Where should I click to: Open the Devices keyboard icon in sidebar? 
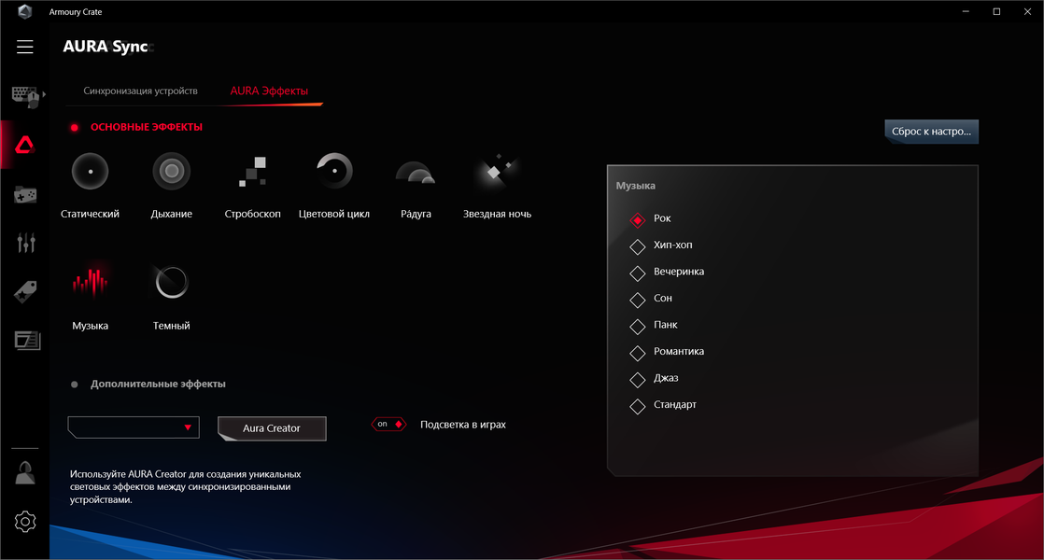coord(25,96)
